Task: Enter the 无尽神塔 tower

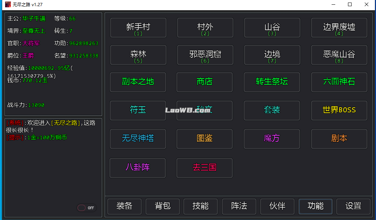Action: point(138,139)
